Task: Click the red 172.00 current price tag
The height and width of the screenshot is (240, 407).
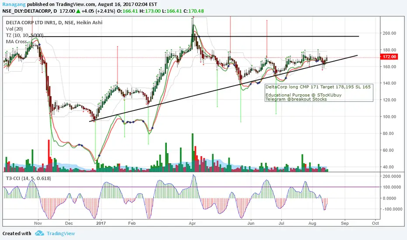Action: point(389,57)
